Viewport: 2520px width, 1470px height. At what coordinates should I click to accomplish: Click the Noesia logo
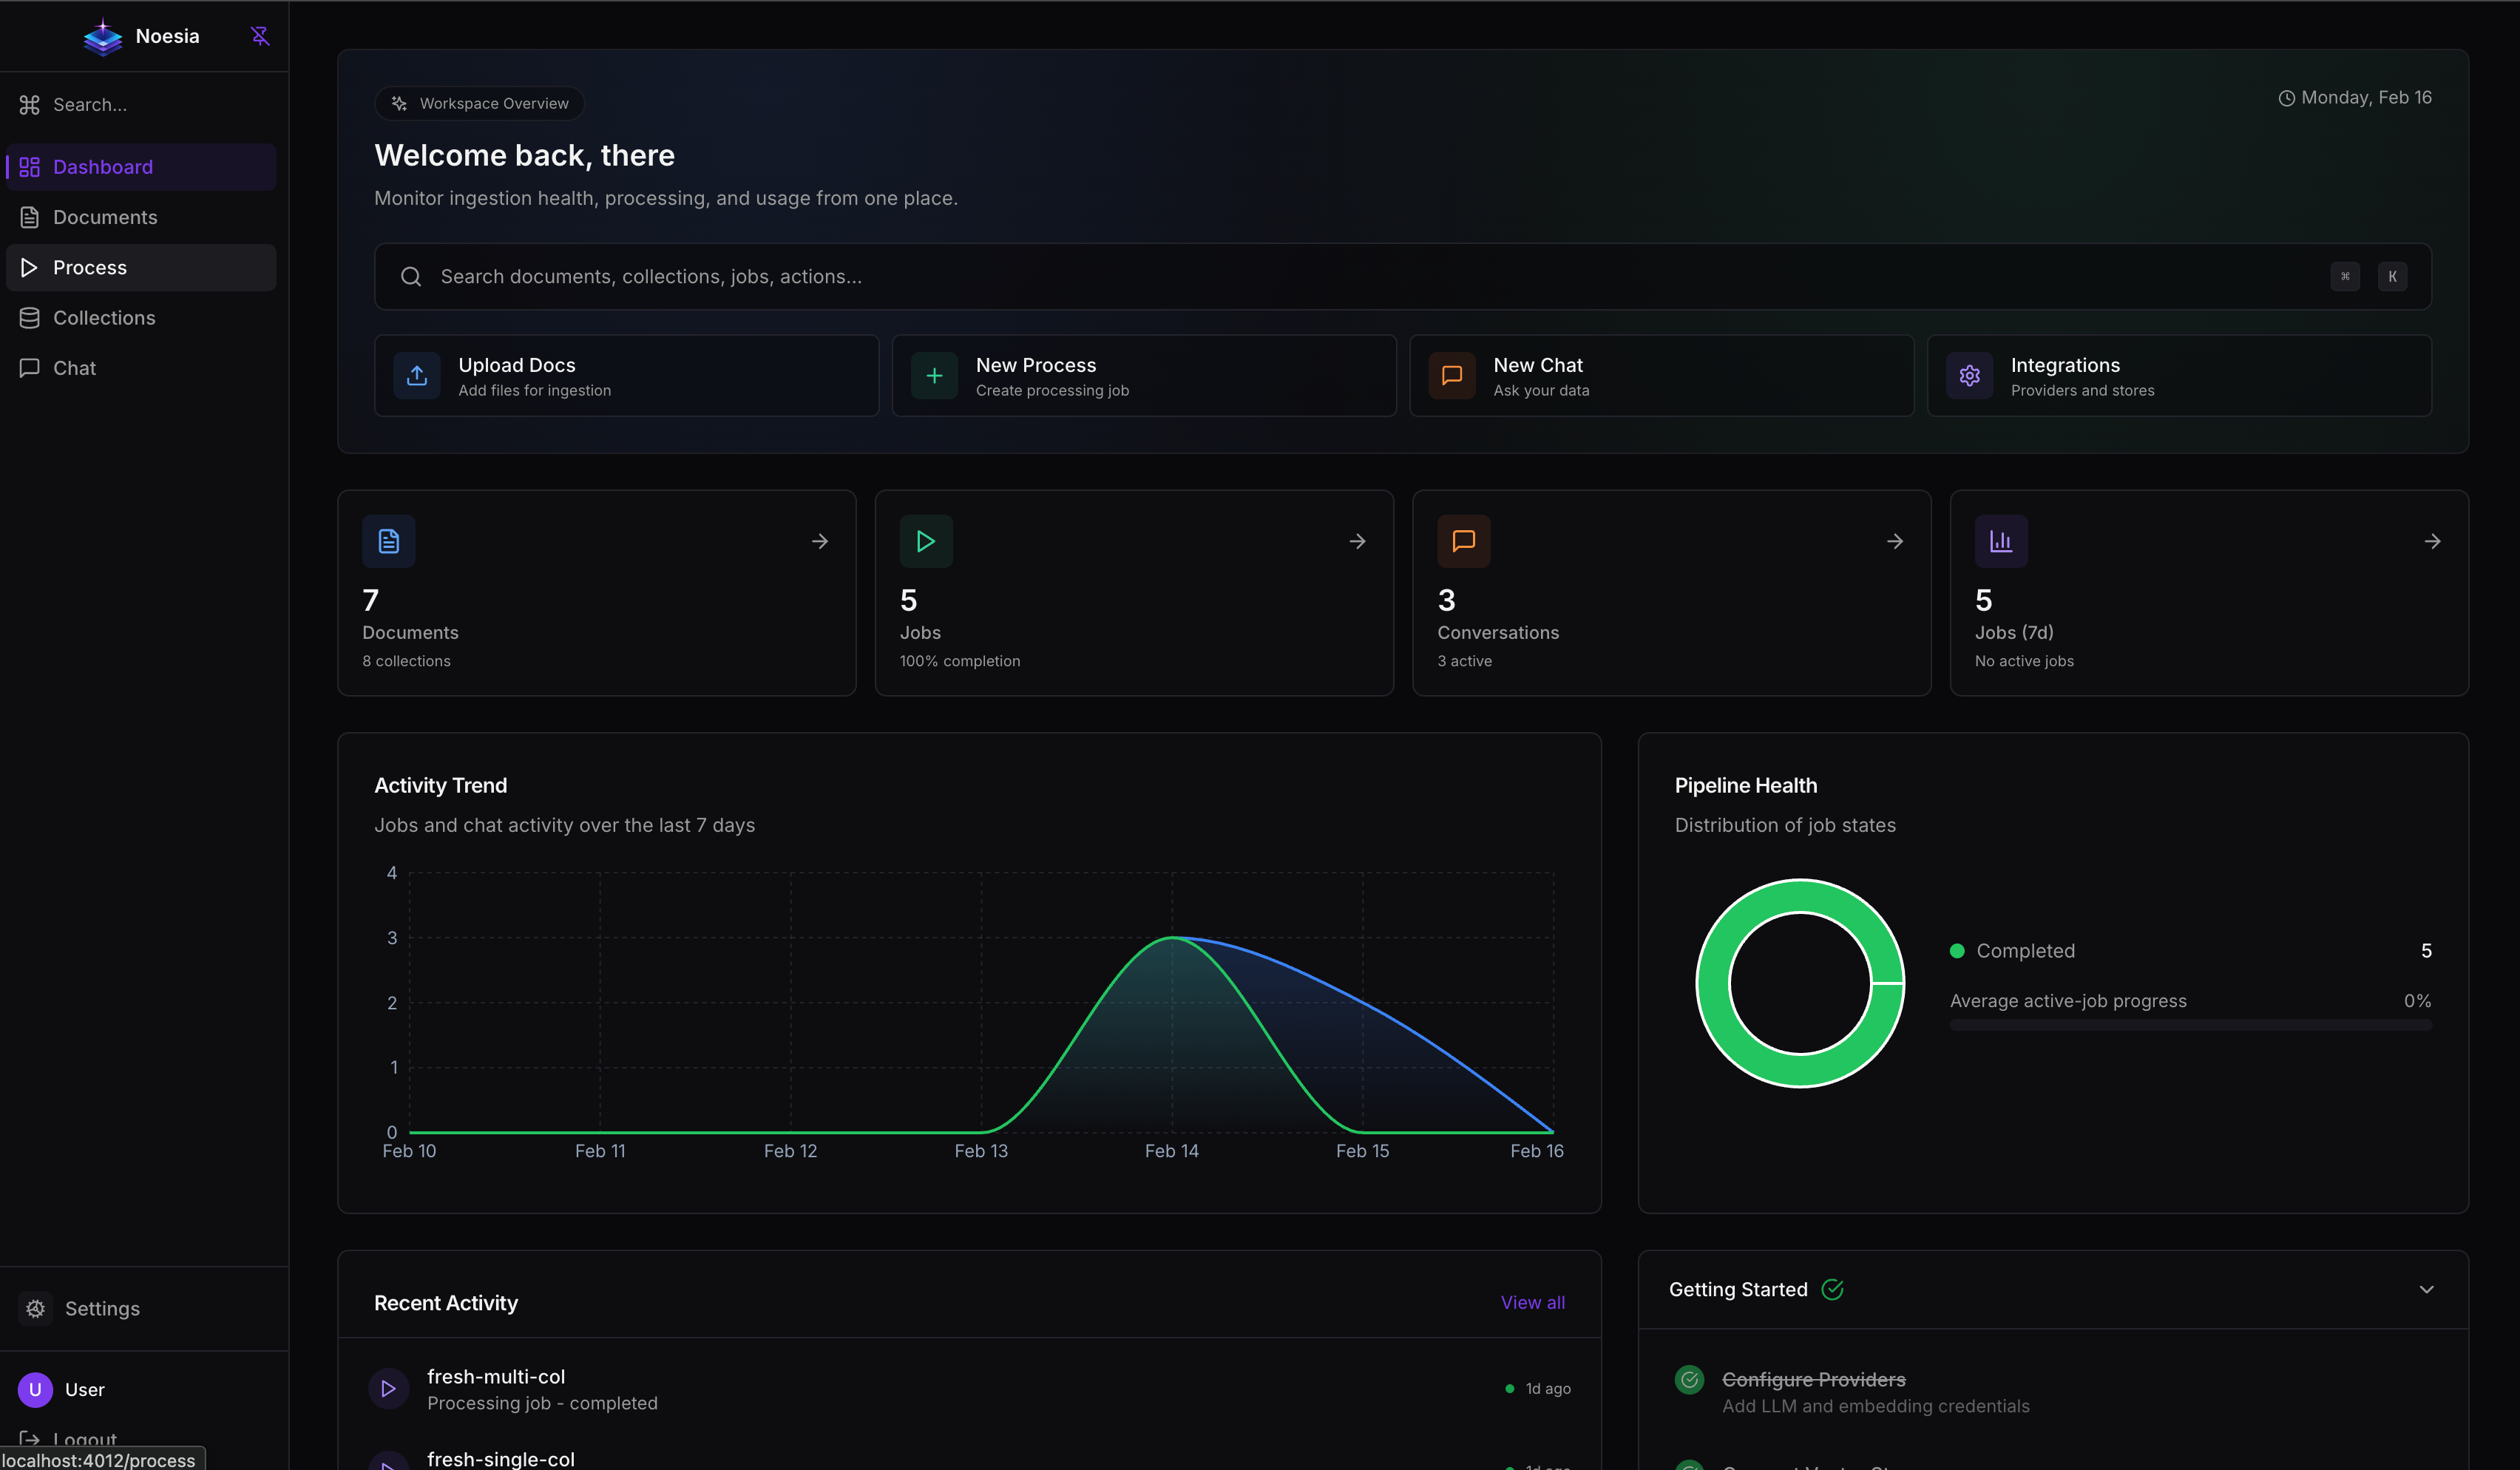103,36
